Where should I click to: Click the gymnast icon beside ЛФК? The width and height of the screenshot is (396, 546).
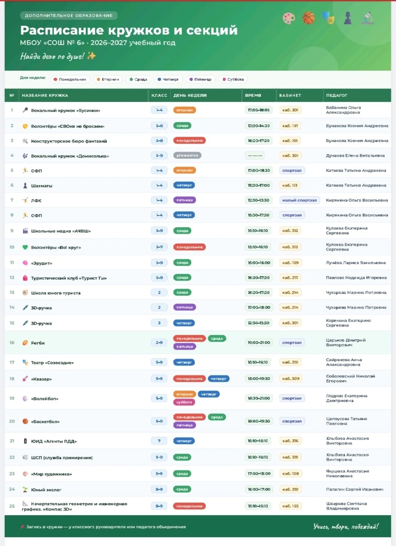click(x=25, y=200)
